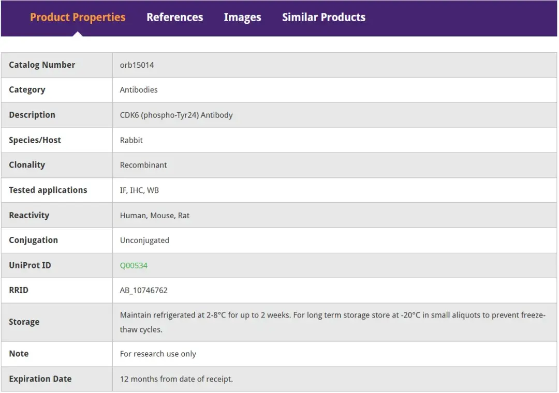Click the UniProt ID row label
Image resolution: width=559 pixels, height=393 pixels.
pos(30,265)
